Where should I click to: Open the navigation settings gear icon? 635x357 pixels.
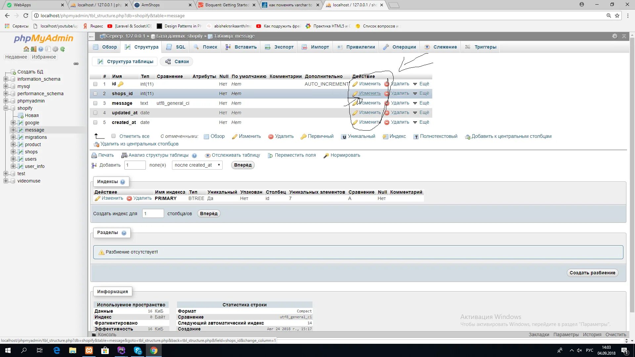[55, 49]
